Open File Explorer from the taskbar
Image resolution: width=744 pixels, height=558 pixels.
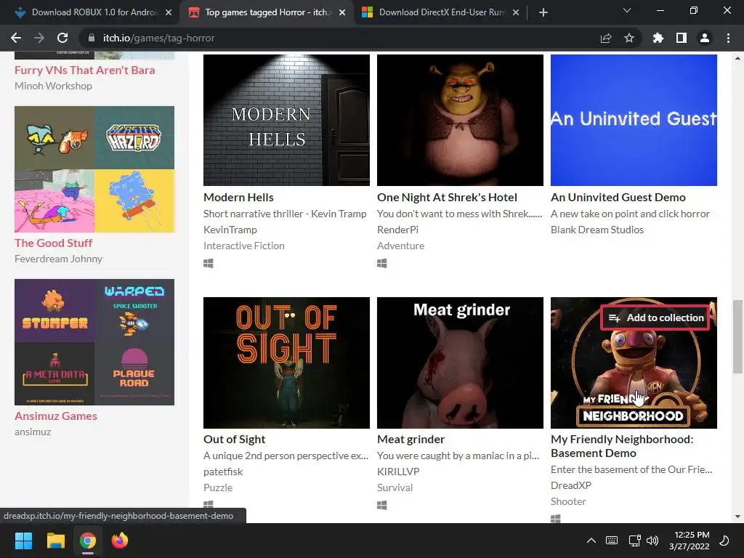55,541
